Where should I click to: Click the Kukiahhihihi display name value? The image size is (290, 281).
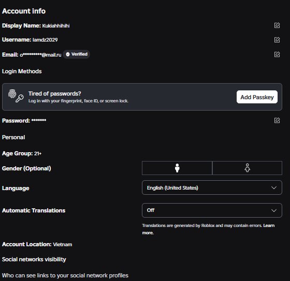(x=56, y=26)
